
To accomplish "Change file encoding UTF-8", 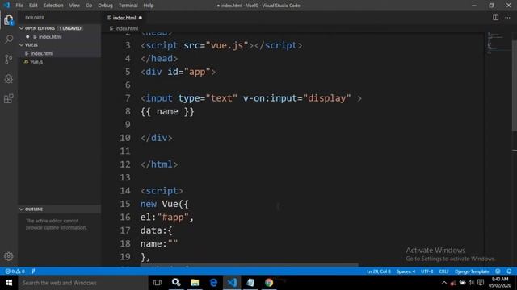I will pyautogui.click(x=427, y=271).
